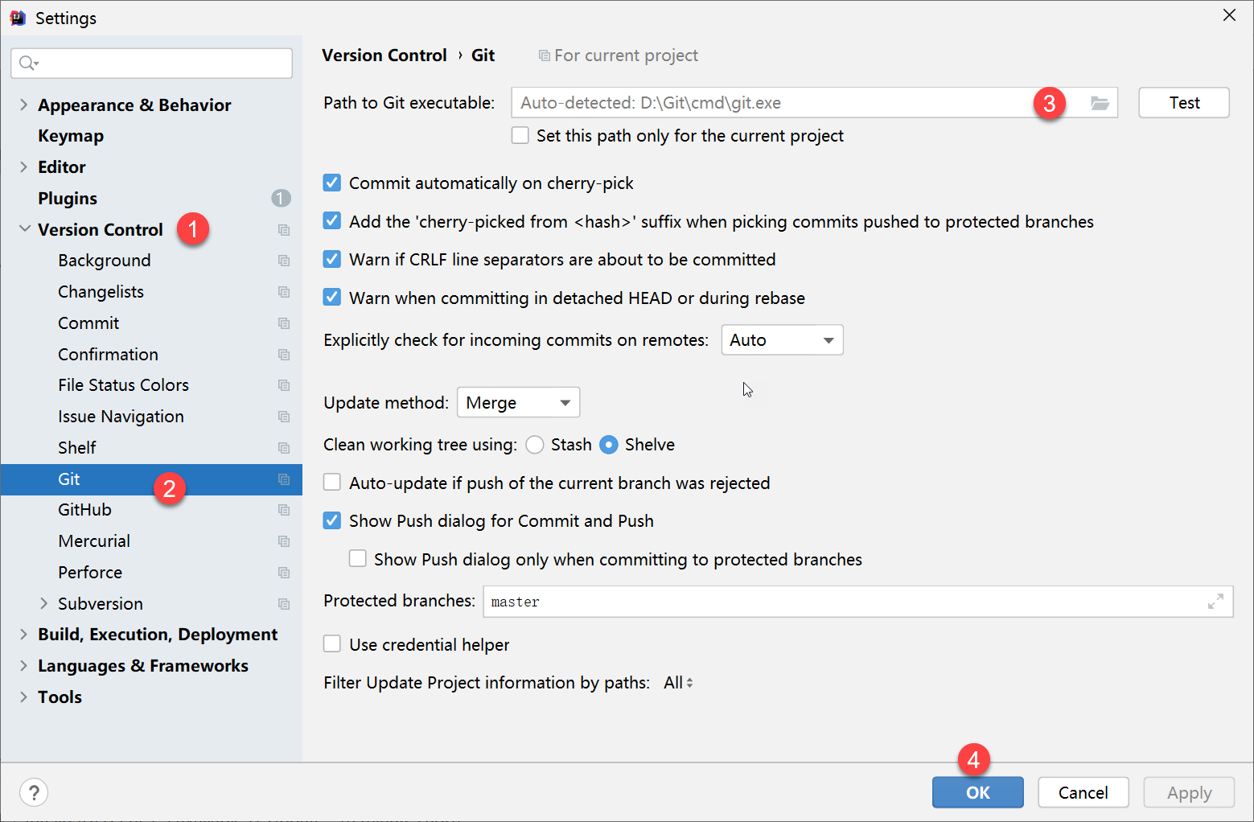
Task: Select the Shelf settings item
Action: [x=77, y=448]
